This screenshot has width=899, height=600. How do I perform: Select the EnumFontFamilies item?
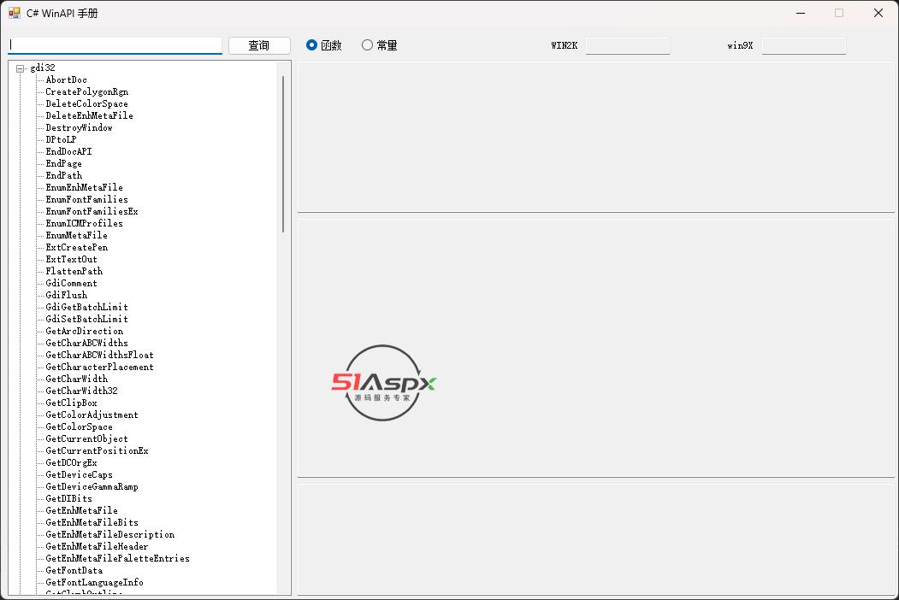click(86, 199)
